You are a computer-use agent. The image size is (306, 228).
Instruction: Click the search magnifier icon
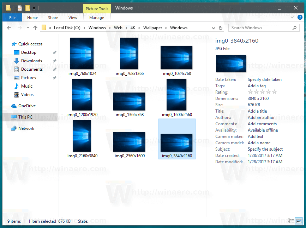295,28
